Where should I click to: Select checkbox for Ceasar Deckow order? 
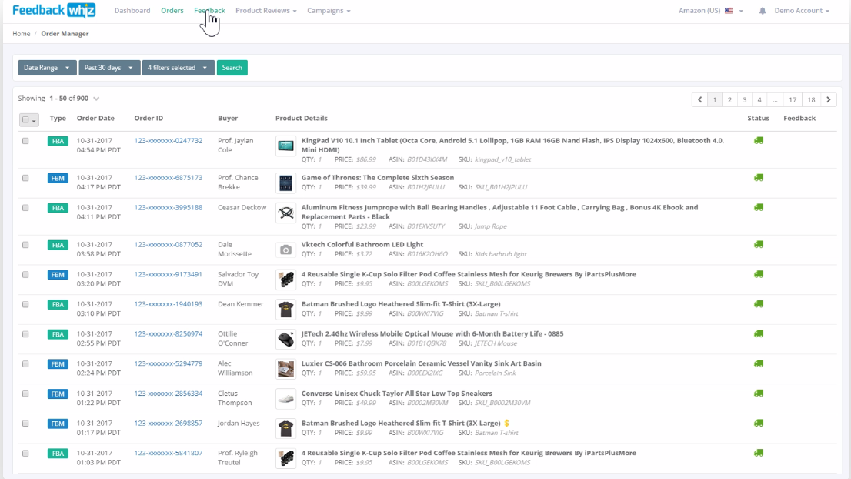click(25, 207)
